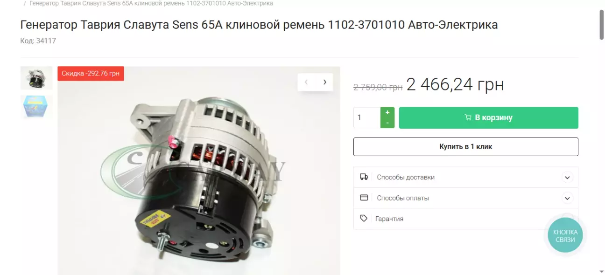This screenshot has height=275, width=605.
Task: Click the delivery truck icon
Action: pyautogui.click(x=364, y=177)
